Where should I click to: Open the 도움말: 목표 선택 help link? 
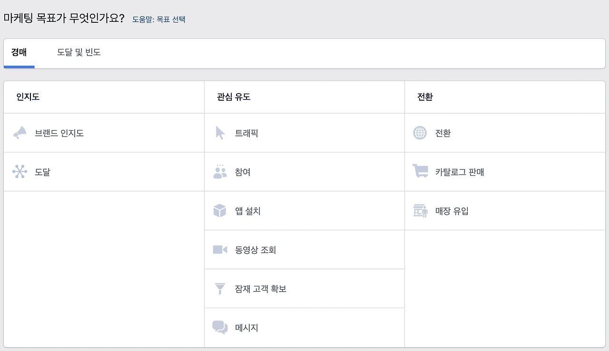(159, 19)
